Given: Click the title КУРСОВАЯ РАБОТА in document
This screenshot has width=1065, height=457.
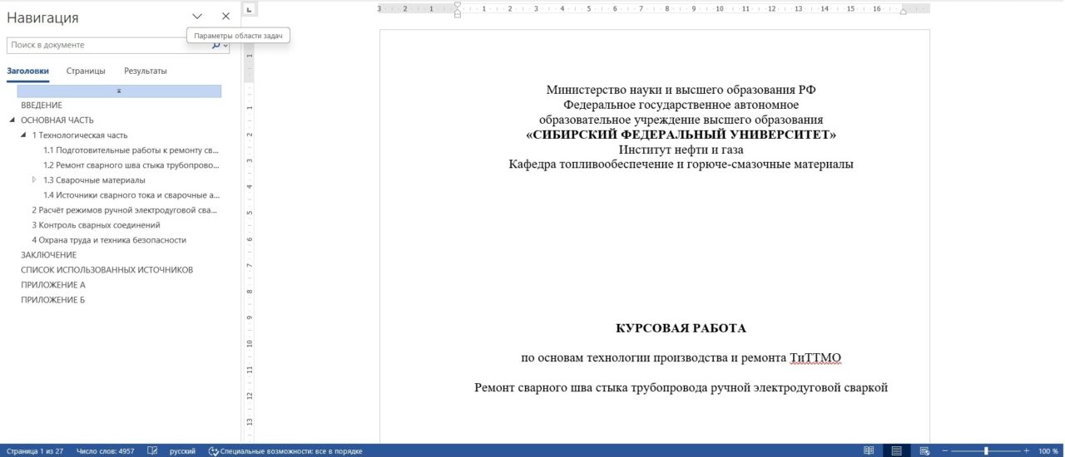Looking at the screenshot, I should tap(681, 328).
